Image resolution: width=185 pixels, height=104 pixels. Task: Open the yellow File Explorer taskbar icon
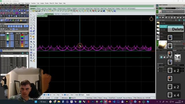tap(59, 102)
